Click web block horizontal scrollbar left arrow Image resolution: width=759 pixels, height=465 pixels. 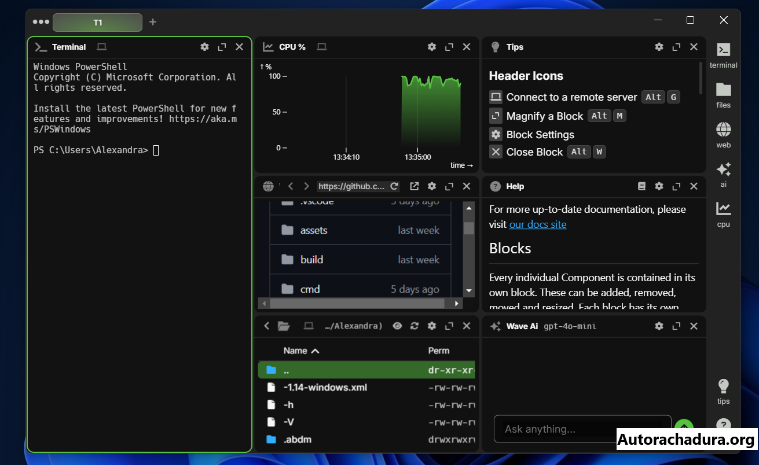264,303
